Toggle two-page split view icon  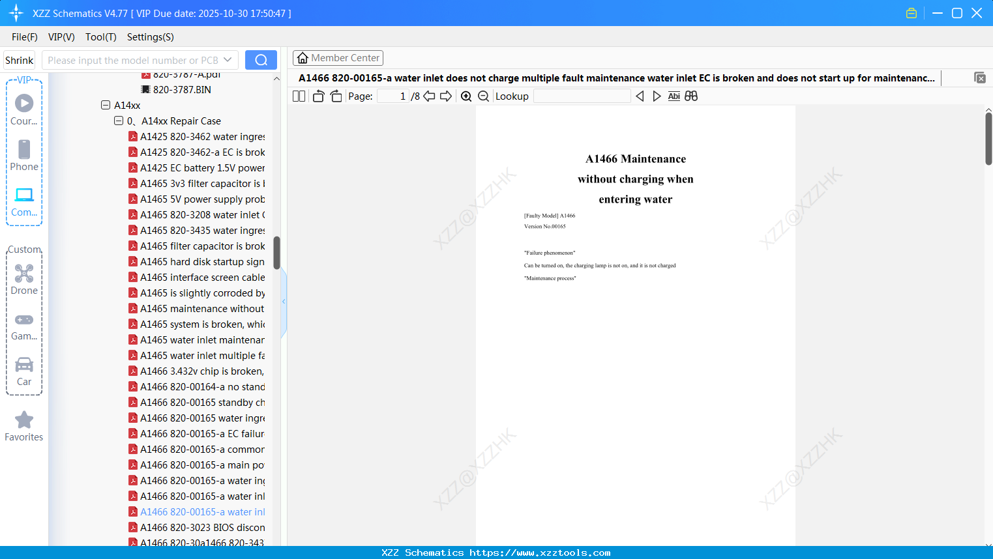pos(299,96)
